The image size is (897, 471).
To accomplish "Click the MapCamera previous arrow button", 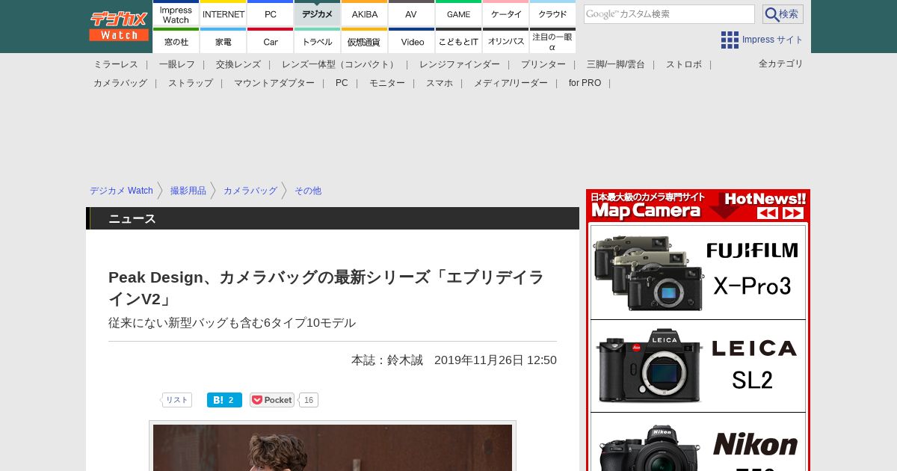I will (768, 212).
